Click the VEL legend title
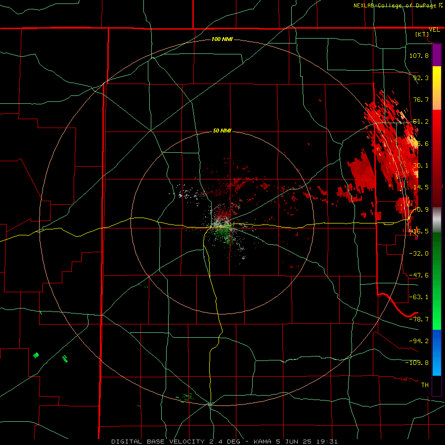 pyautogui.click(x=434, y=30)
